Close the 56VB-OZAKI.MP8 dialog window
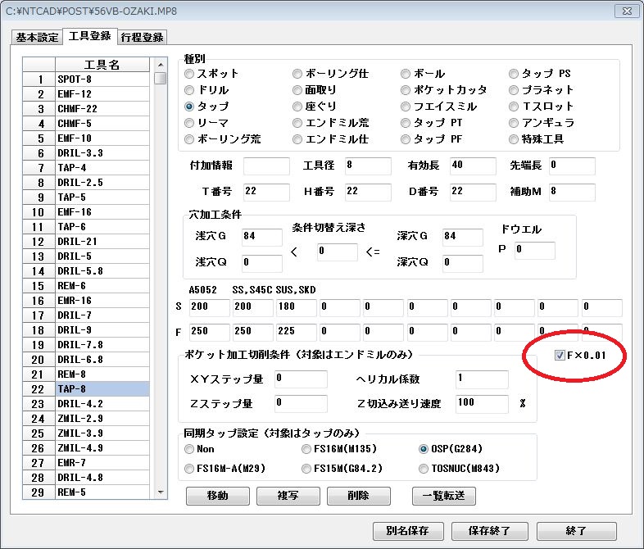The height and width of the screenshot is (549, 644). pyautogui.click(x=627, y=11)
